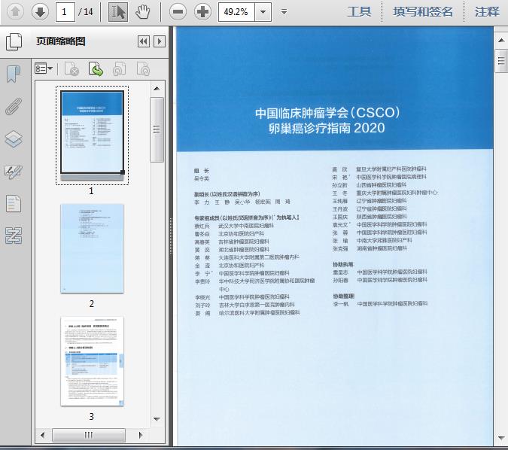Click the thumbnail horizontal scrollbar handle

click(x=89, y=435)
